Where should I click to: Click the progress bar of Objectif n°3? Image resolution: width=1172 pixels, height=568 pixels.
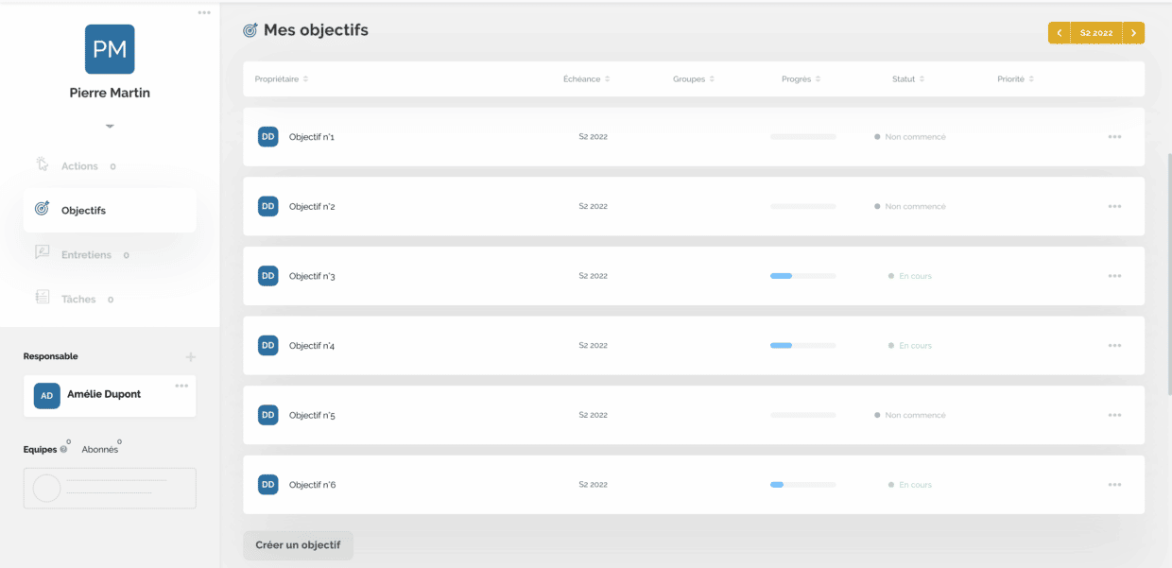pyautogui.click(x=803, y=276)
